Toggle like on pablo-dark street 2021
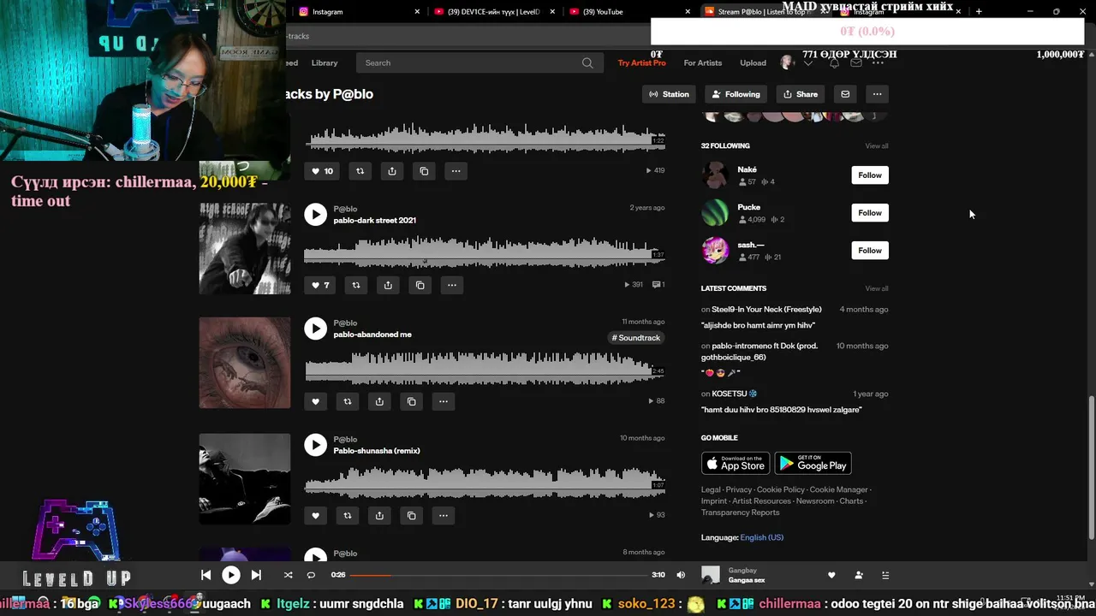 click(320, 285)
